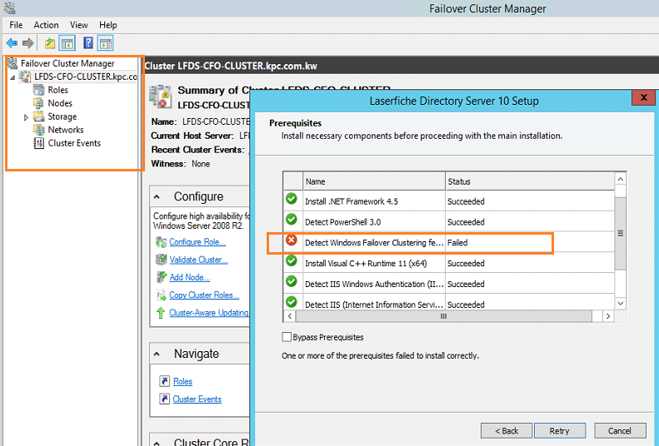
Task: Click Failover Cluster Manager root tree icon
Action: coord(12,63)
